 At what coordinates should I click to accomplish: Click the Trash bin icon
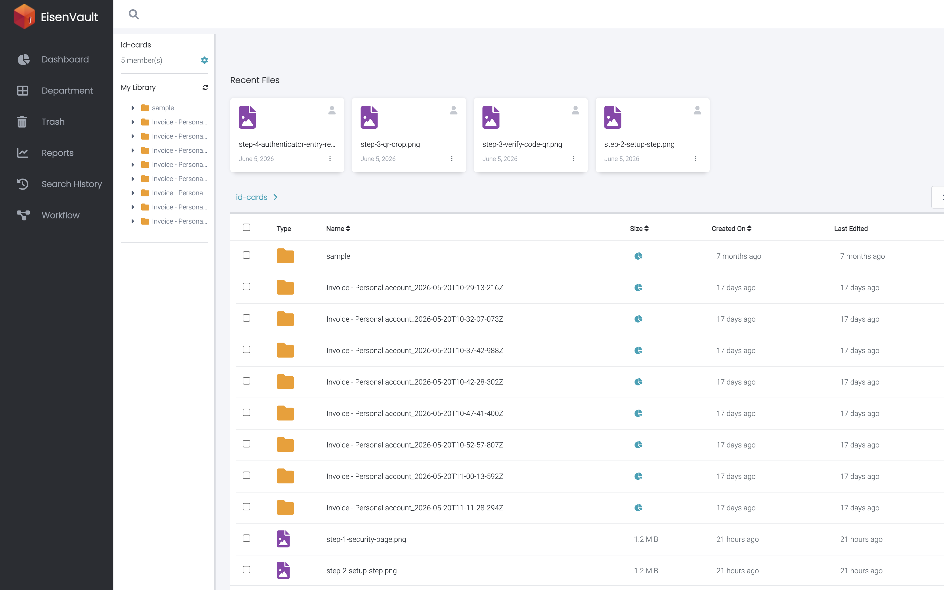click(22, 122)
